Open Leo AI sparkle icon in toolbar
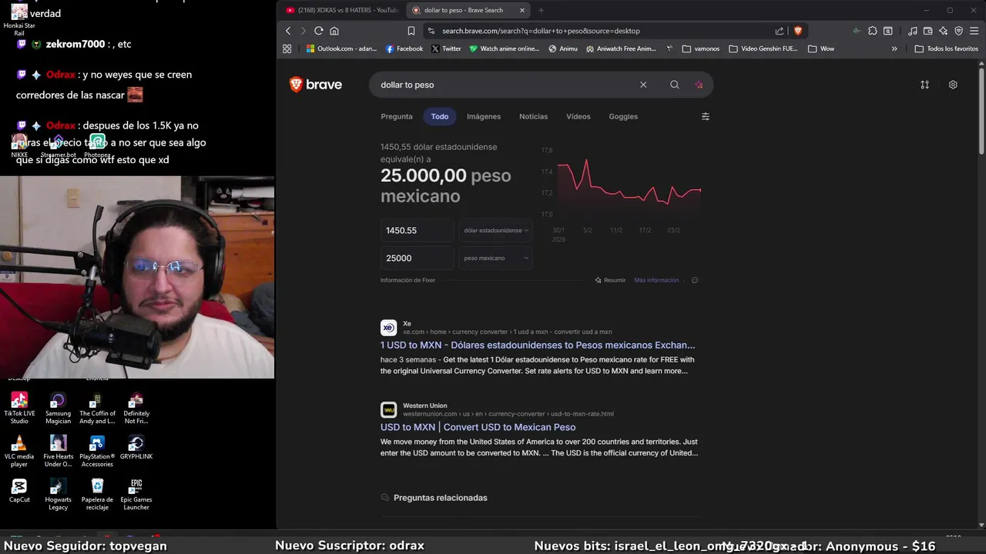The image size is (986, 554). [944, 31]
